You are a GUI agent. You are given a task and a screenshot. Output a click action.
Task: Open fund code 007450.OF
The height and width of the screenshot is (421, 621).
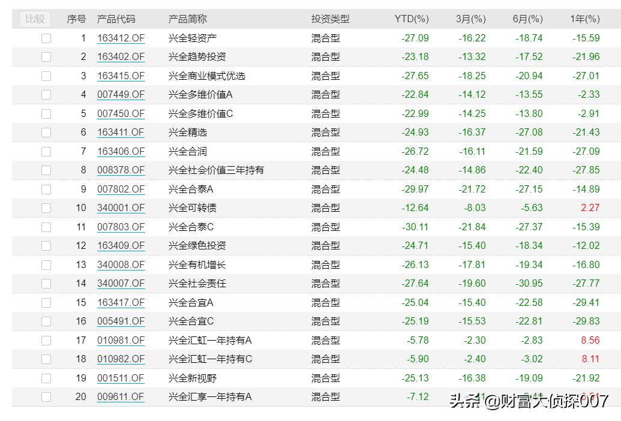pos(121,114)
